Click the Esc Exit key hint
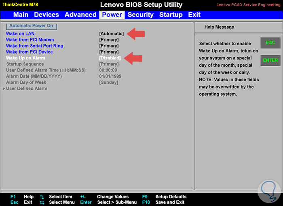Screen dimensions: 283x206 coord(21,202)
